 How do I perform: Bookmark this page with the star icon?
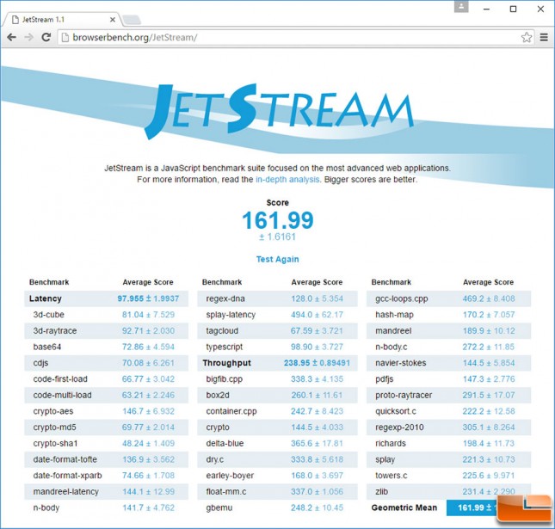click(x=527, y=37)
